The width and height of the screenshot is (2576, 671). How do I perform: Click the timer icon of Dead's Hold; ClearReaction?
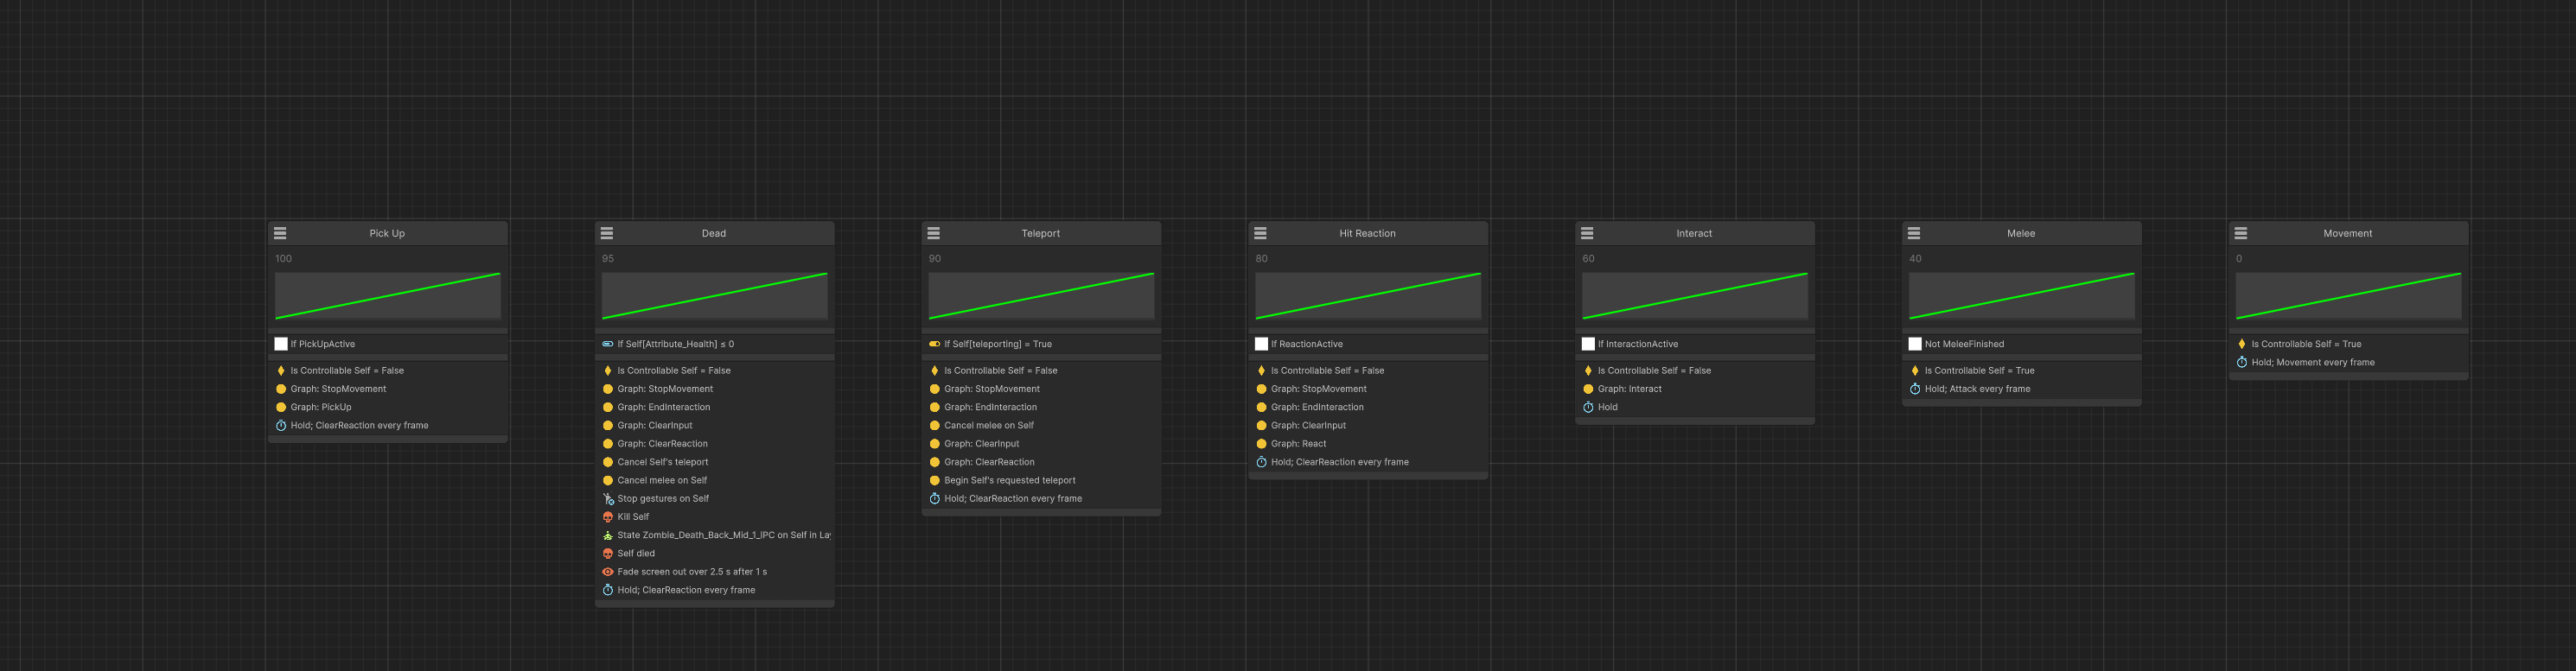coord(608,589)
